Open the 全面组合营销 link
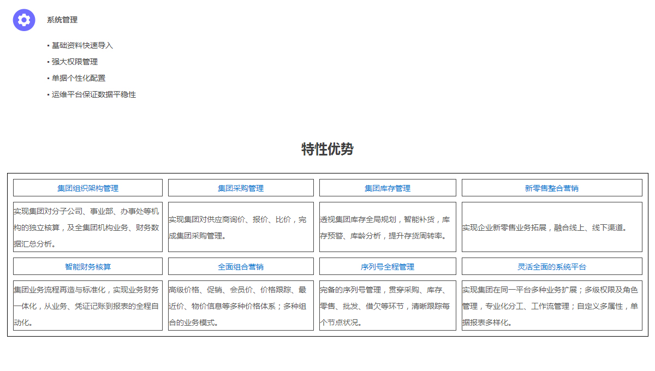655x371 pixels. click(x=241, y=267)
